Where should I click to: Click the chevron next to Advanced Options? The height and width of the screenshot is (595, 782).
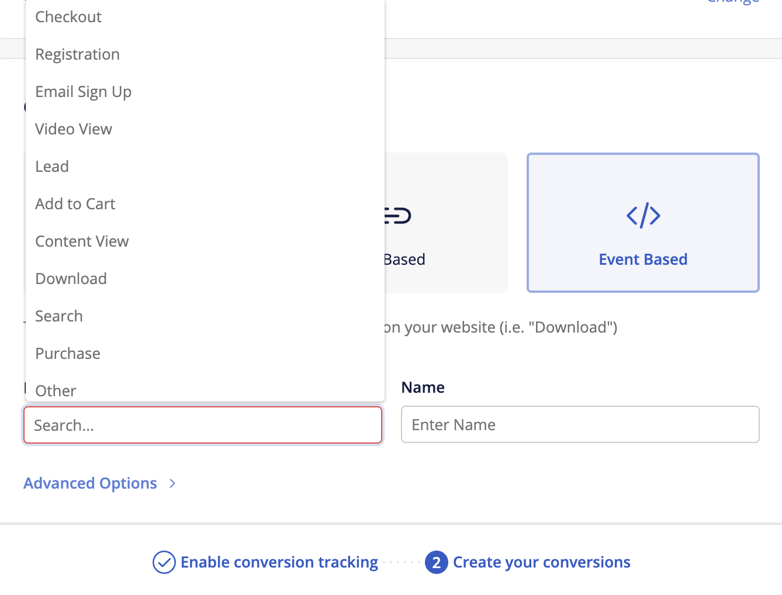172,483
